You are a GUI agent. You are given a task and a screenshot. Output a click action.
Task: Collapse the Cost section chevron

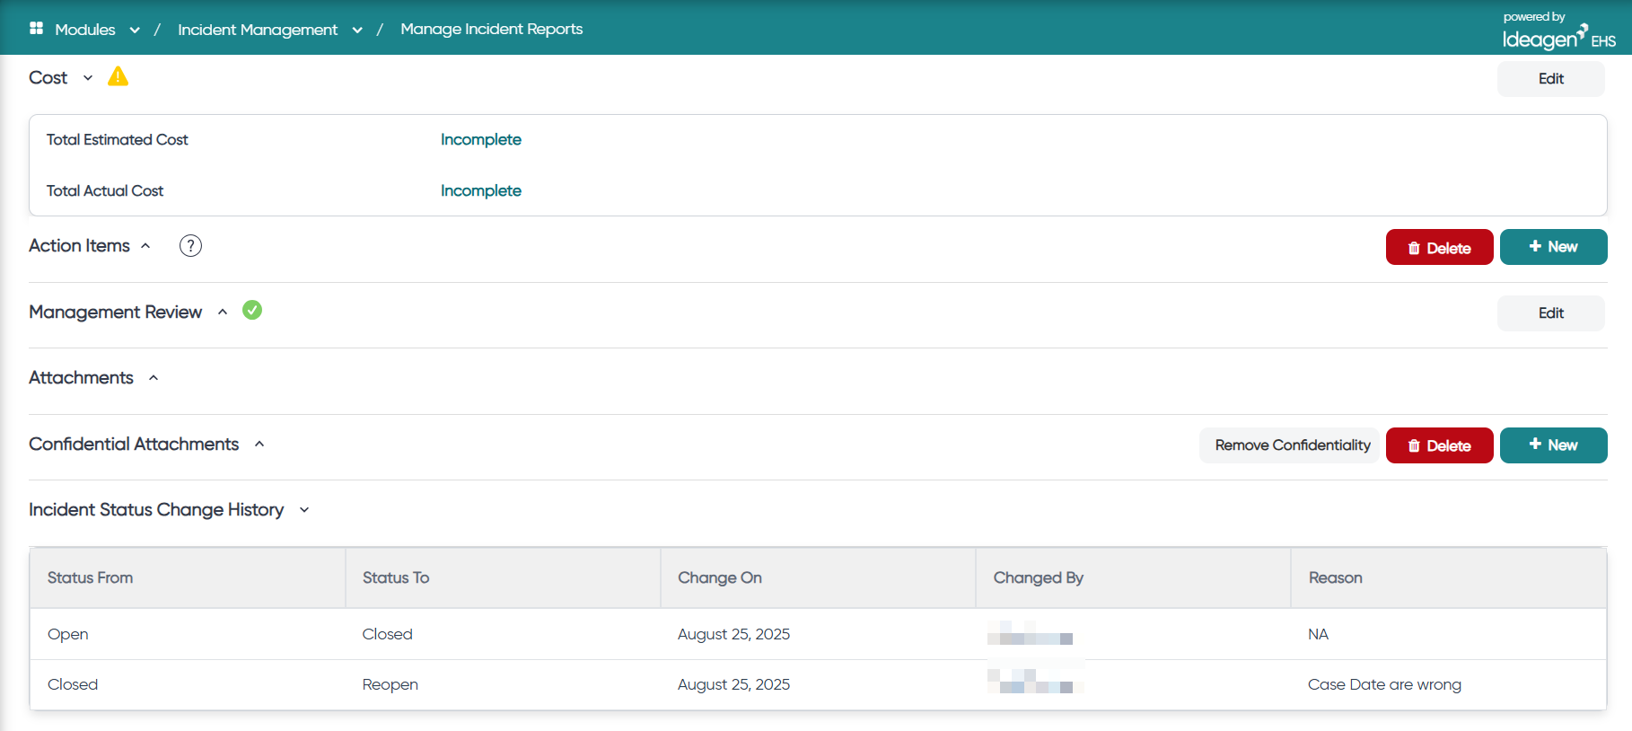pyautogui.click(x=88, y=78)
